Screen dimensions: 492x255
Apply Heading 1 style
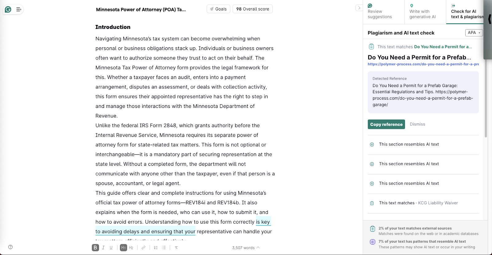(x=123, y=248)
